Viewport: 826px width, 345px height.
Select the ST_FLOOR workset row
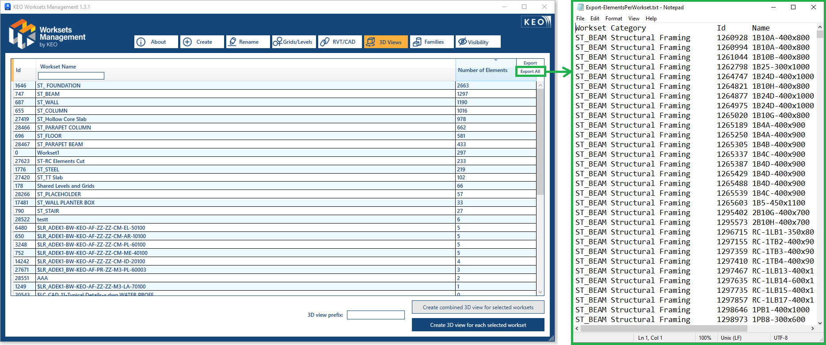274,136
